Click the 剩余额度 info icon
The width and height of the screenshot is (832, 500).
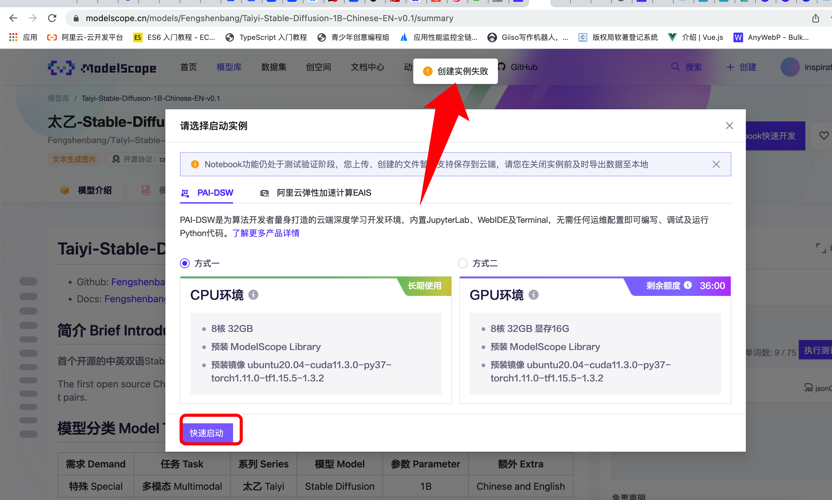coord(687,285)
